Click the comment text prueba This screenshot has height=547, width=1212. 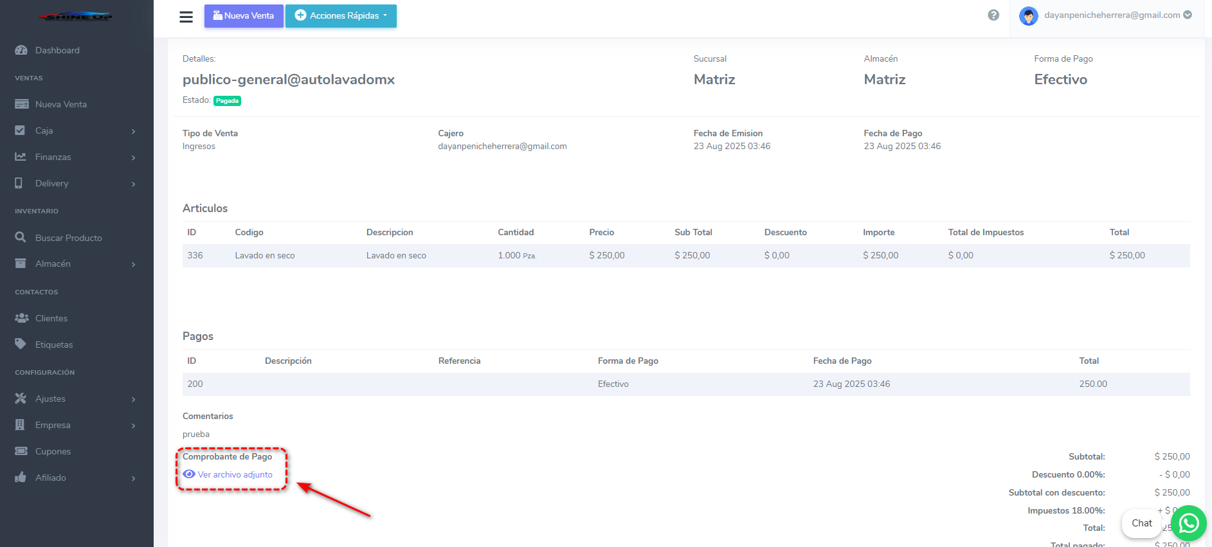point(196,434)
